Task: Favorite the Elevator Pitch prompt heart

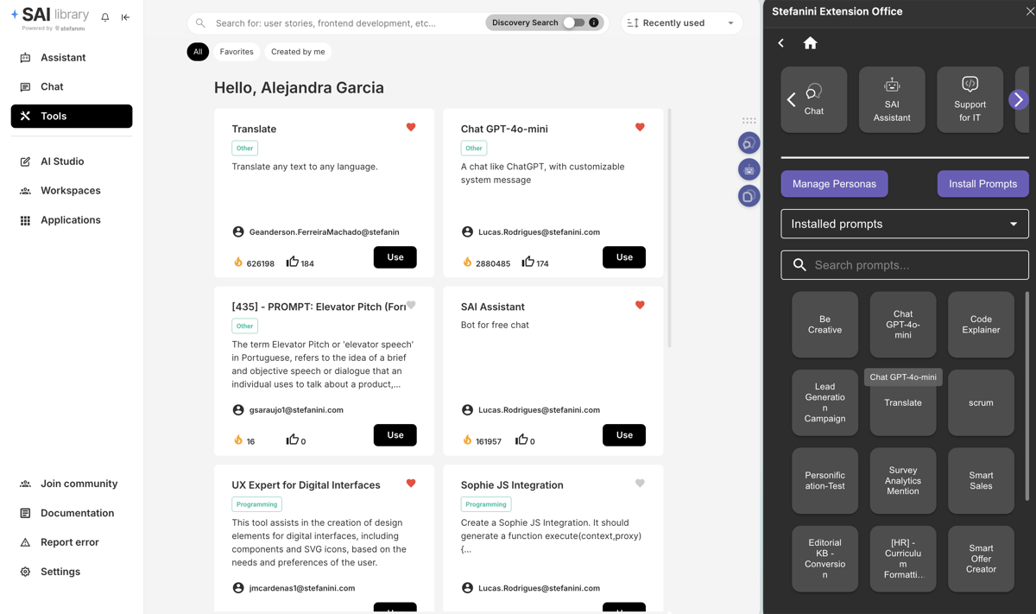Action: click(411, 305)
